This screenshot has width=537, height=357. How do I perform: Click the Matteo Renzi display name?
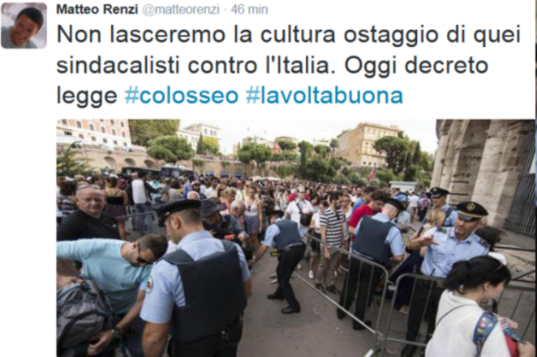tap(97, 10)
